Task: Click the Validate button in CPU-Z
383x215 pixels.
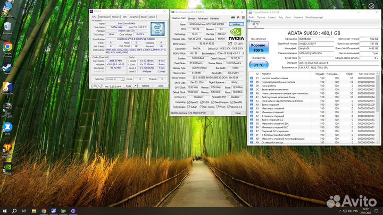Action: pos(145,86)
